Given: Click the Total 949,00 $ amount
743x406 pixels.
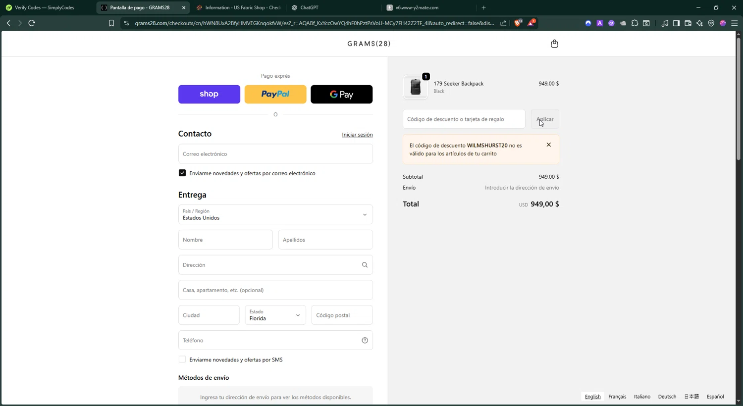Looking at the screenshot, I should 544,204.
